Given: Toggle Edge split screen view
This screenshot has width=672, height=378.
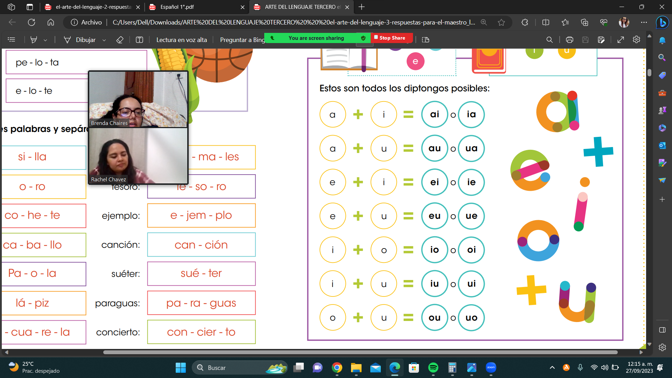Looking at the screenshot, I should coord(546,22).
